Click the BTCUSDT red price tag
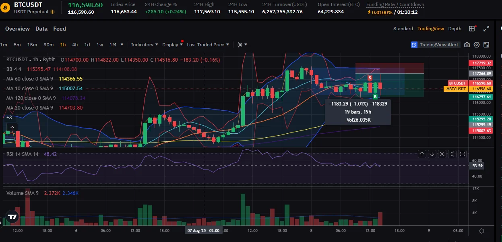502x242 pixels. pyautogui.click(x=458, y=83)
